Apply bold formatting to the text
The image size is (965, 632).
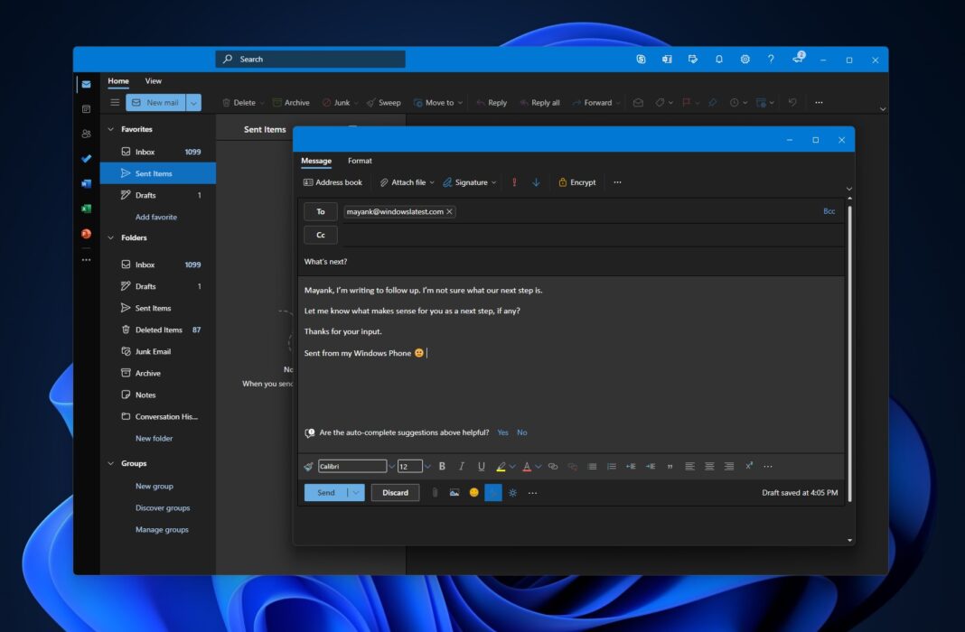coord(442,466)
